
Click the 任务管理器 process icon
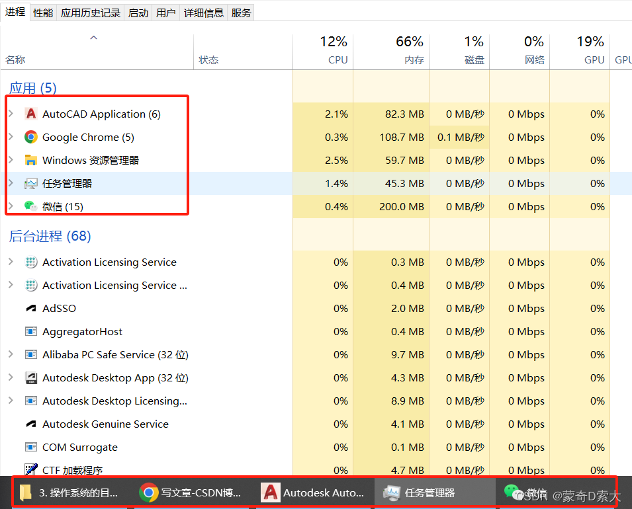click(31, 184)
